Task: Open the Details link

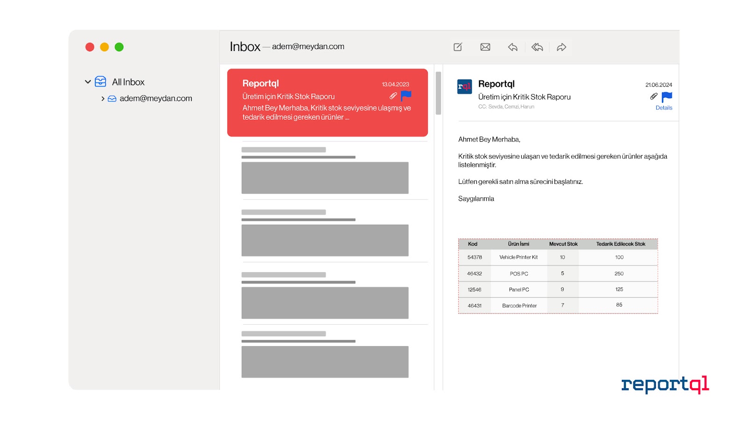Action: point(664,108)
